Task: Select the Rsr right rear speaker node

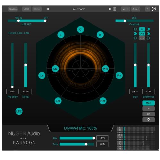Action: click(103, 101)
